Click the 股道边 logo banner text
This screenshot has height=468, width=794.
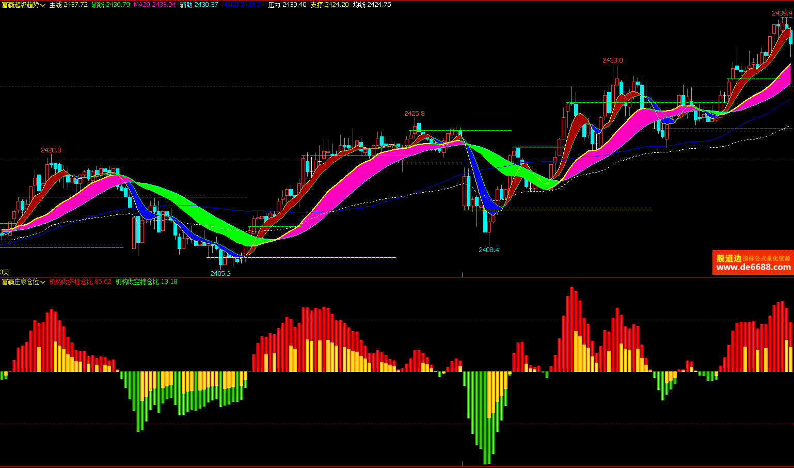(x=728, y=258)
